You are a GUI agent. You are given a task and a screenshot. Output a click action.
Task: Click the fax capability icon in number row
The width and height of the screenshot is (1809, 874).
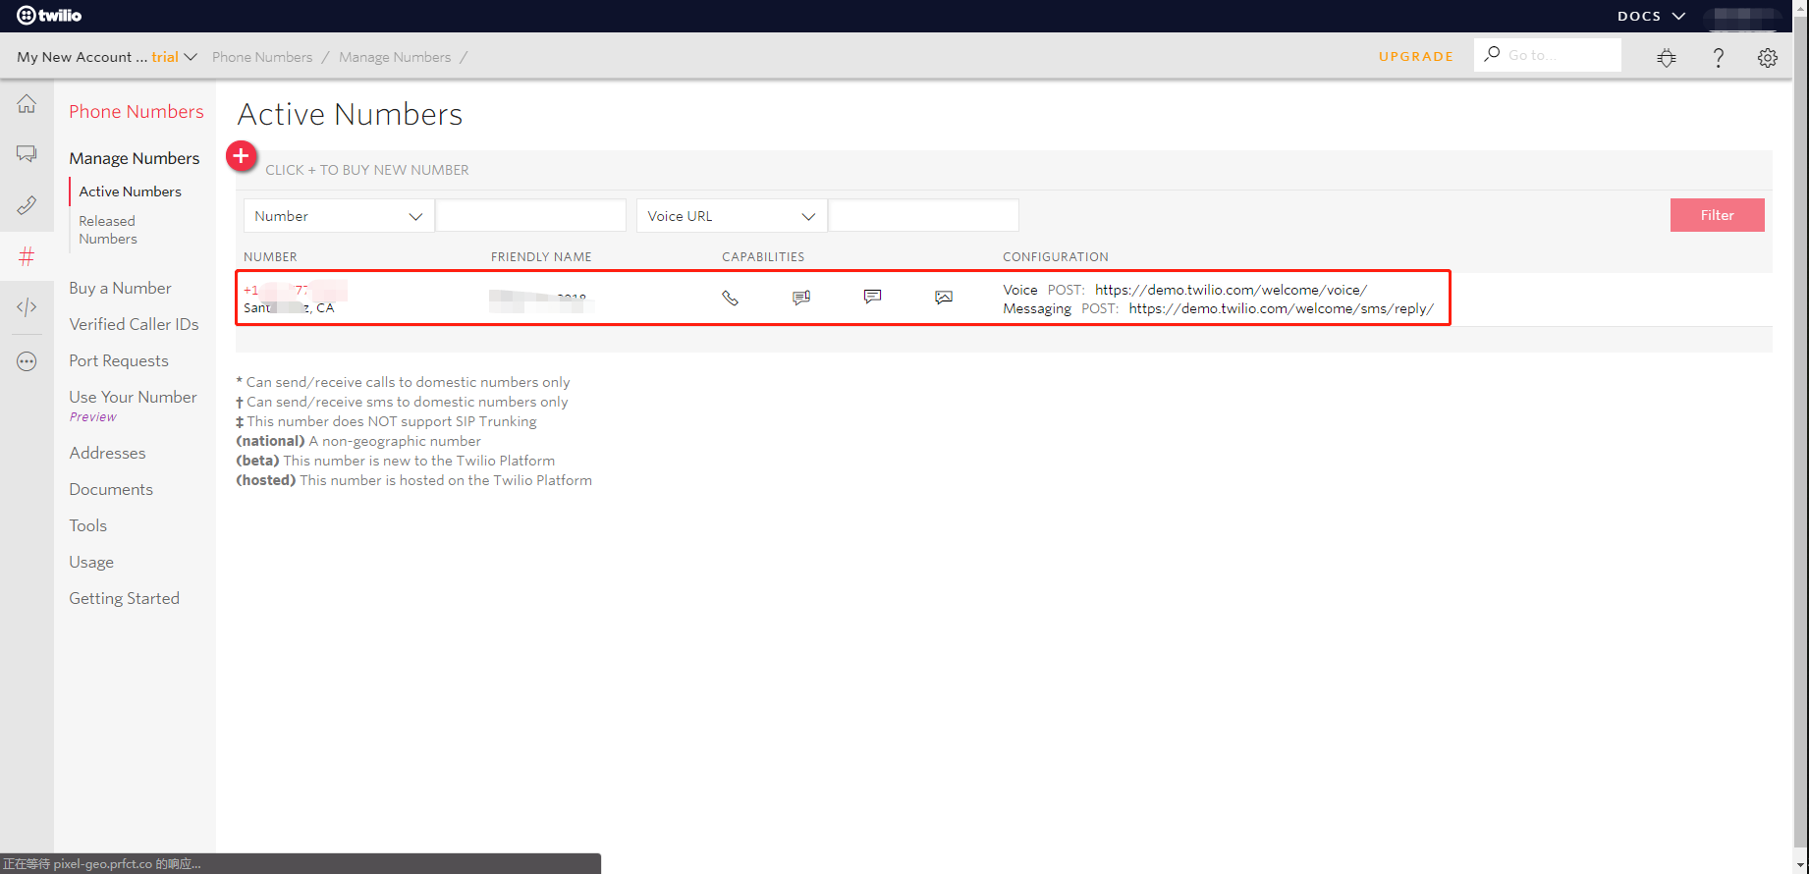point(801,298)
